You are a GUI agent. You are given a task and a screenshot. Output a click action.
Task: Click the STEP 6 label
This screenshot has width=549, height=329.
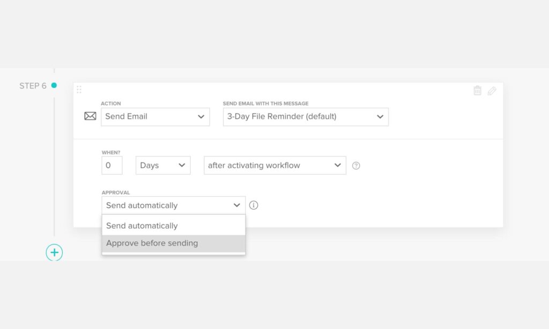tap(33, 86)
